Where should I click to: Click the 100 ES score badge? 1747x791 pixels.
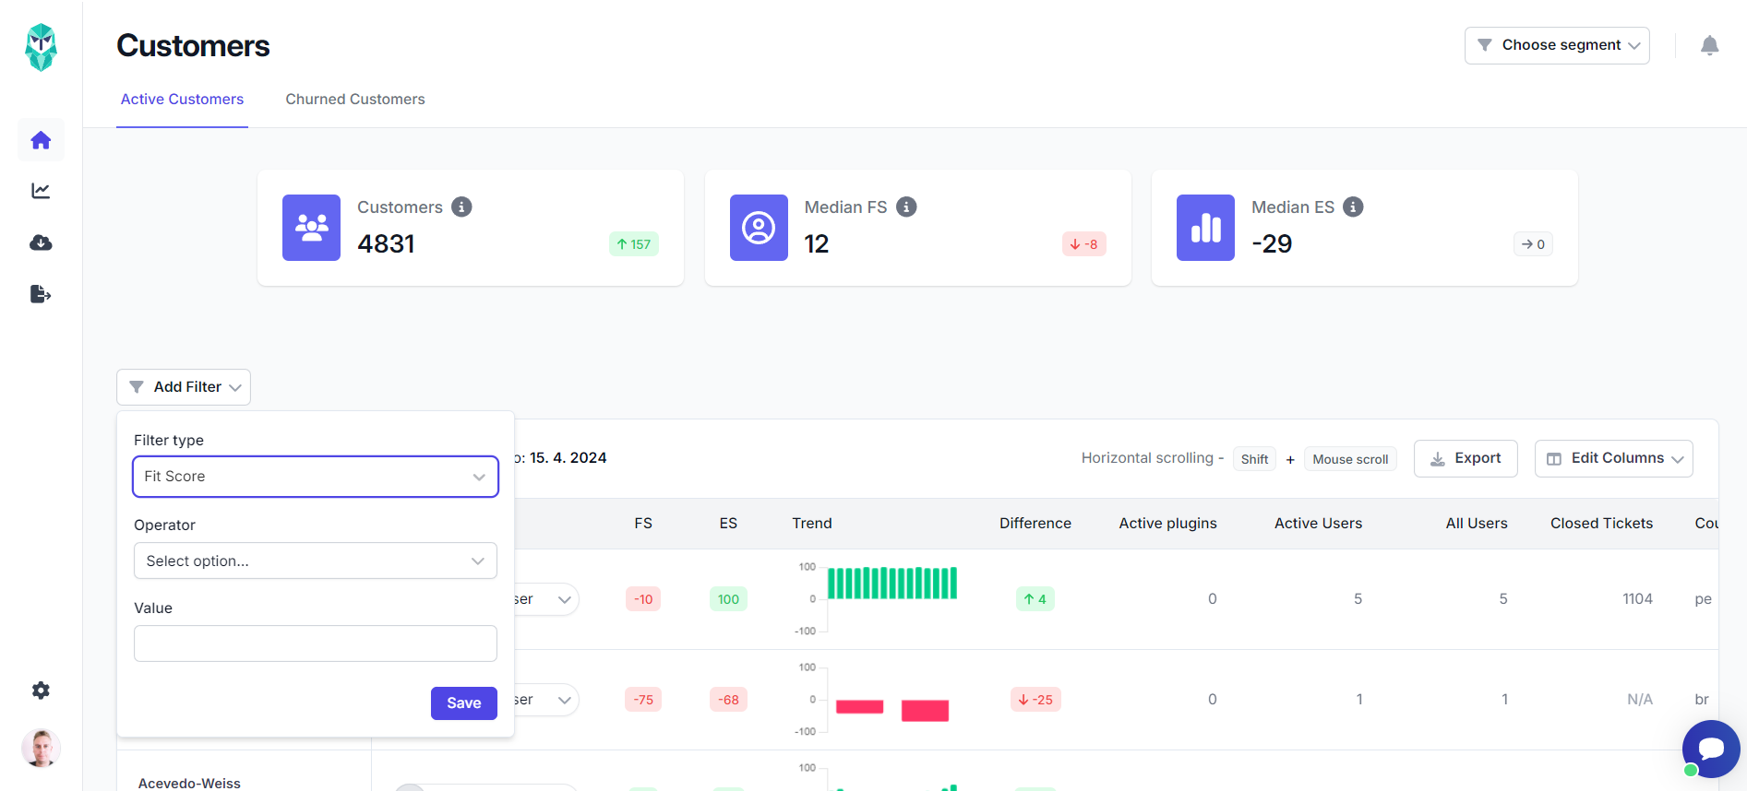pyautogui.click(x=728, y=599)
